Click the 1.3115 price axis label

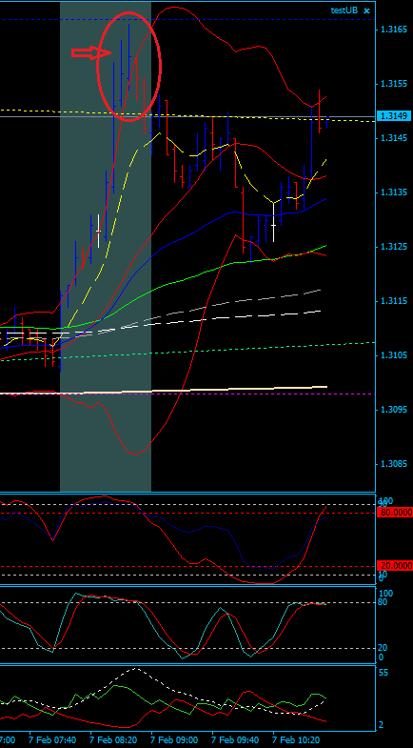(x=393, y=301)
